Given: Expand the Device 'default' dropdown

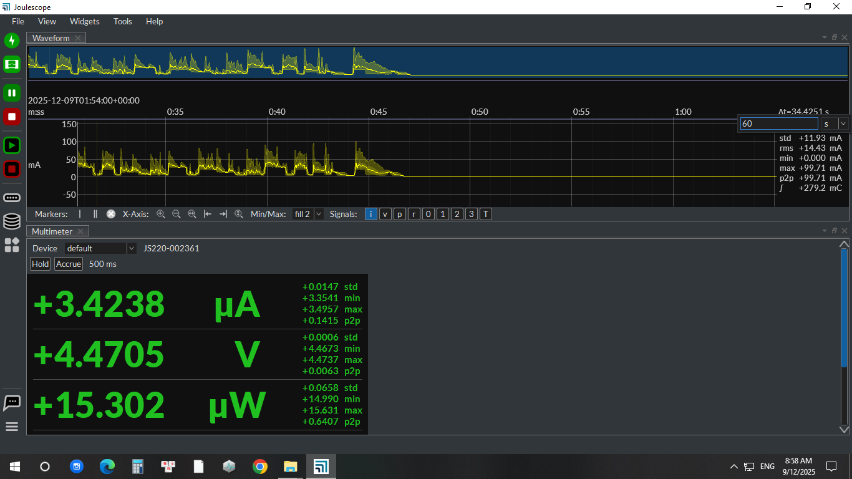Looking at the screenshot, I should [100, 248].
